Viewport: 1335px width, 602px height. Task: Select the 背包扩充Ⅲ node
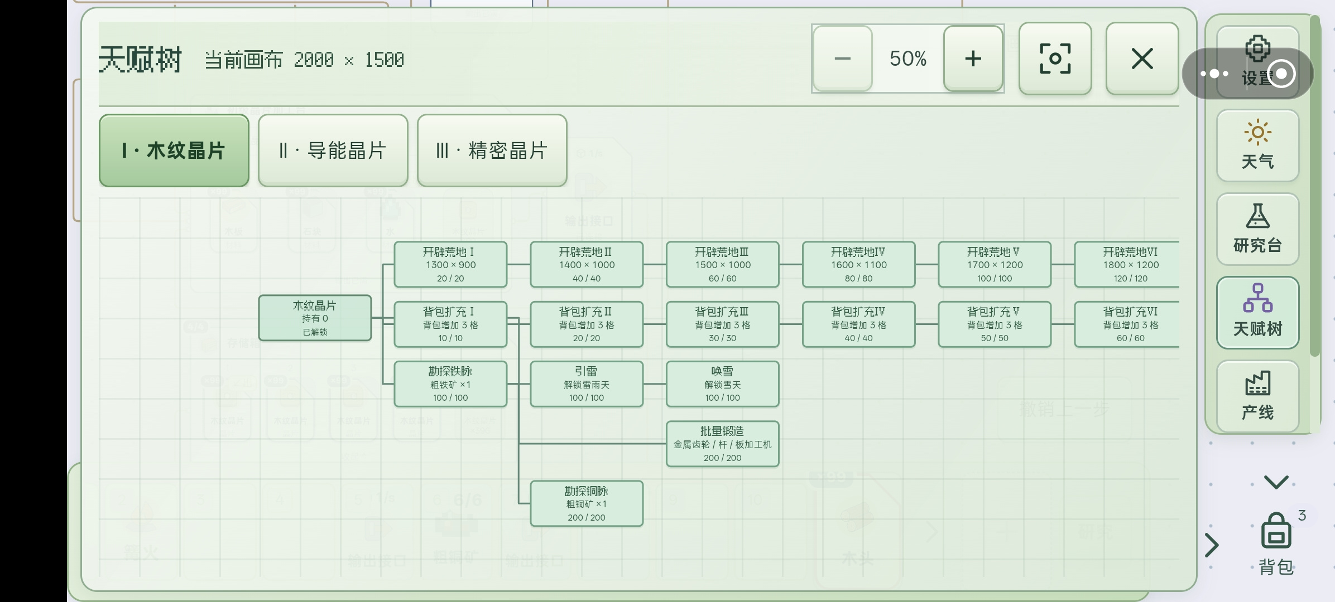(722, 324)
